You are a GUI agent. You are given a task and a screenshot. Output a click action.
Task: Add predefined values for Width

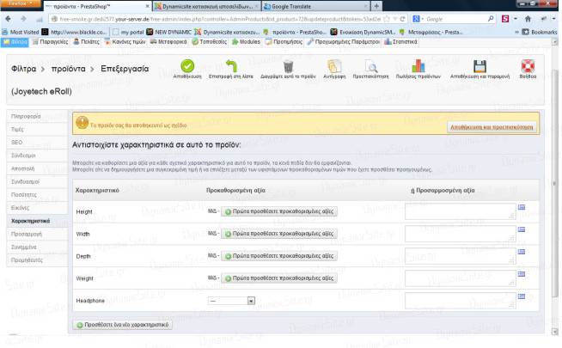[278, 234]
